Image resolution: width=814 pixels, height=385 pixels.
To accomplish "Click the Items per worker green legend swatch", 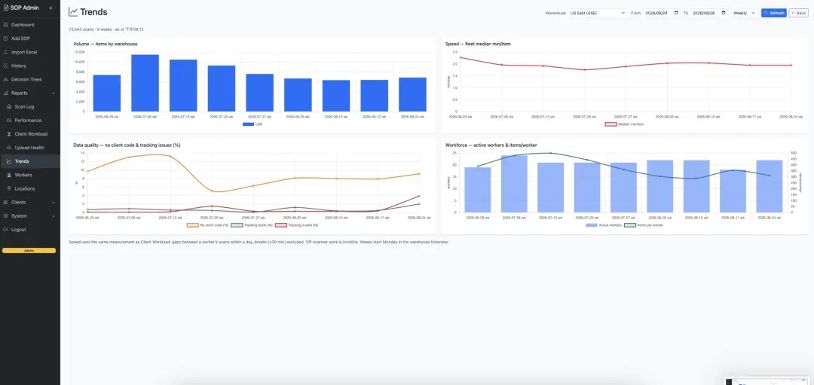I will [629, 225].
